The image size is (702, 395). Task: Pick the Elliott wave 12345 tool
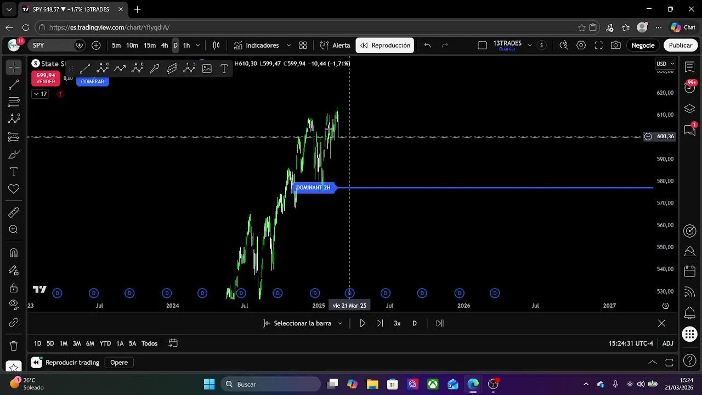click(x=190, y=69)
